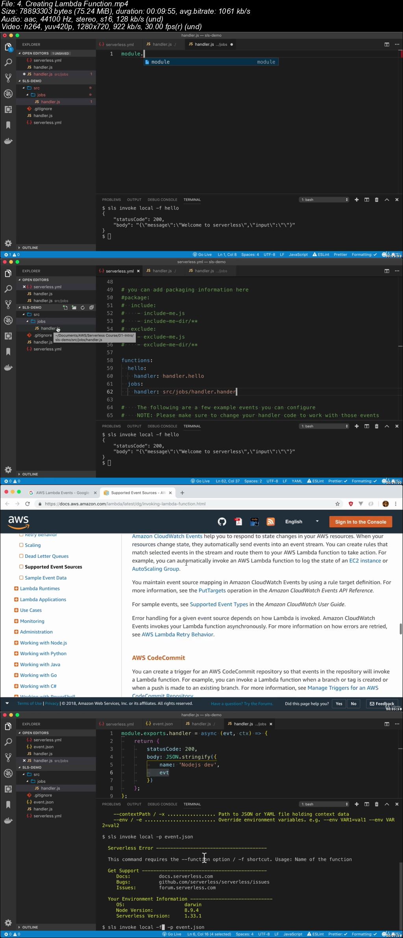Click the Feedback button on AWS page

tap(382, 704)
